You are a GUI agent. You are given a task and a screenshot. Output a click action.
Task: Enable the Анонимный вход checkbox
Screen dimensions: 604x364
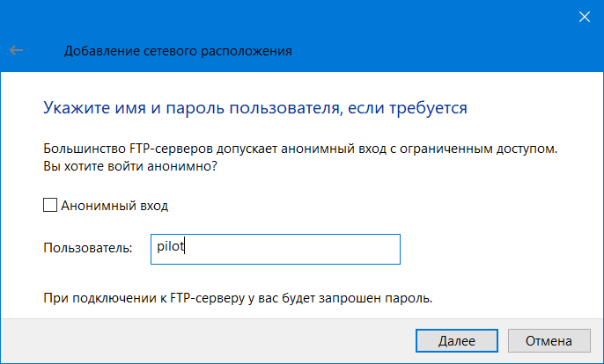[49, 206]
